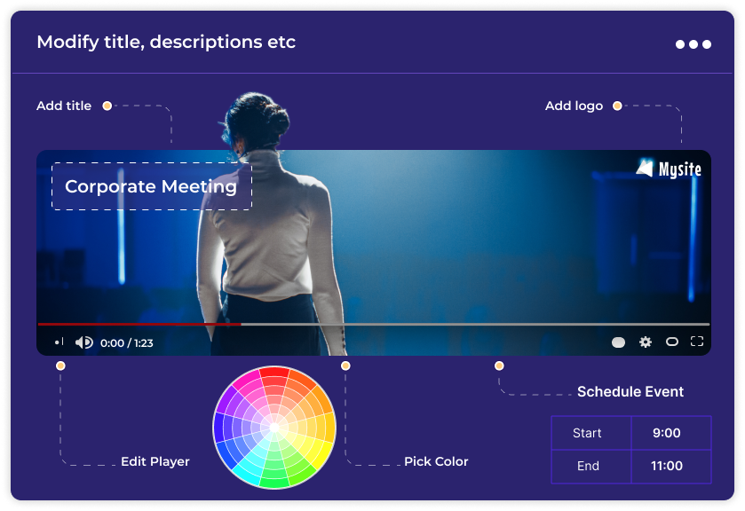Screen dimensions: 745x511
Task: Click the Pick Color label
Action: click(436, 461)
